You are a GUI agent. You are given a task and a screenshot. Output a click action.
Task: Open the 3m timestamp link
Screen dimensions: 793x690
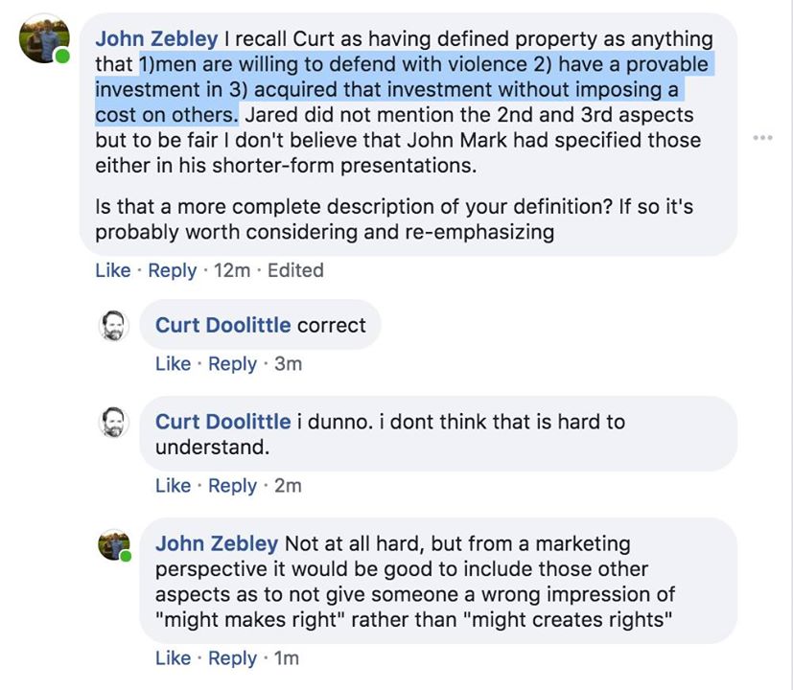click(x=288, y=364)
